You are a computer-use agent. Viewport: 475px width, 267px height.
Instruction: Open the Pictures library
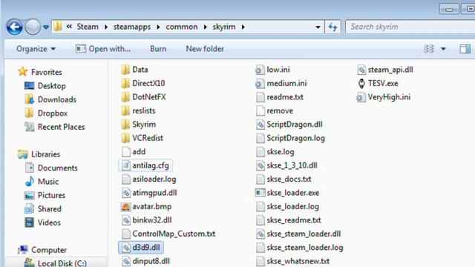pyautogui.click(x=45, y=195)
